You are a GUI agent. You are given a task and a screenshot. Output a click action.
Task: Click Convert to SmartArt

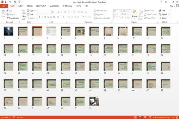pyautogui.click(x=102, y=18)
